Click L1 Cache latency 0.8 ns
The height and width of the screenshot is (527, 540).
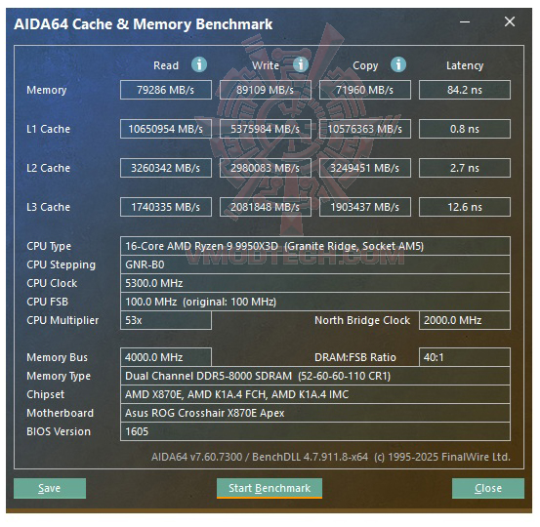tap(465, 129)
